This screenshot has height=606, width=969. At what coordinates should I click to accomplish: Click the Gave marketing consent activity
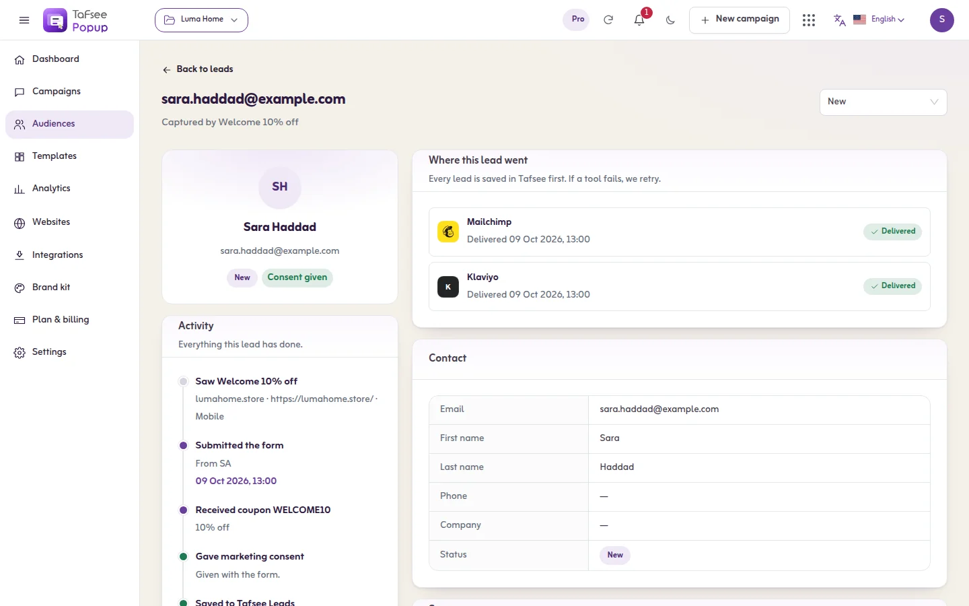(x=250, y=557)
